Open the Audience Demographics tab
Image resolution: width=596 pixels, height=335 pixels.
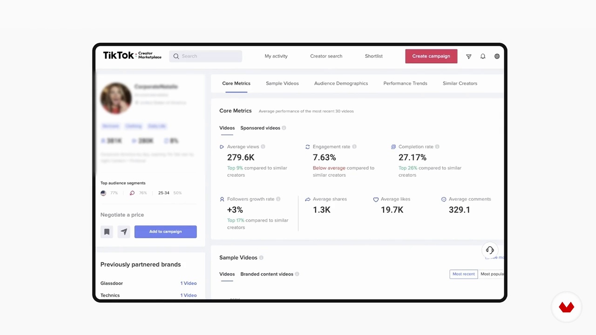point(341,83)
